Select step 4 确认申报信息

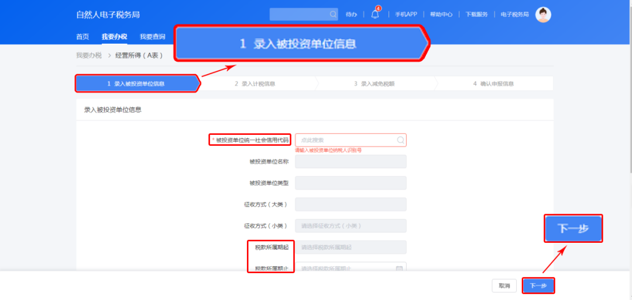pos(493,83)
